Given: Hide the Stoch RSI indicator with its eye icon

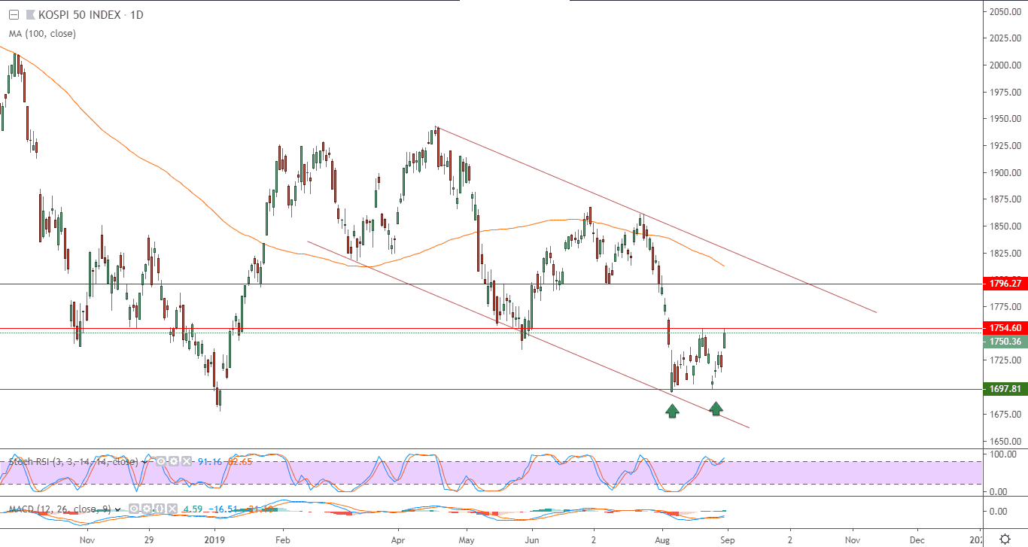Looking at the screenshot, I should (162, 461).
